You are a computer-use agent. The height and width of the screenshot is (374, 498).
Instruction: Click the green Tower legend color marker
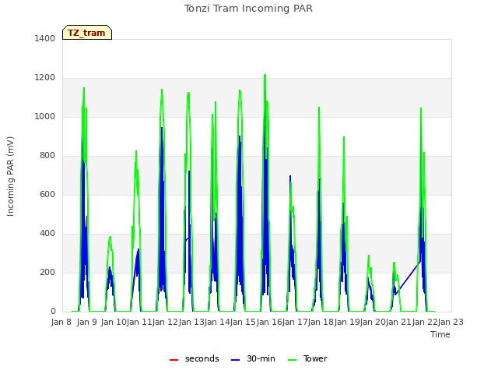pyautogui.click(x=292, y=360)
